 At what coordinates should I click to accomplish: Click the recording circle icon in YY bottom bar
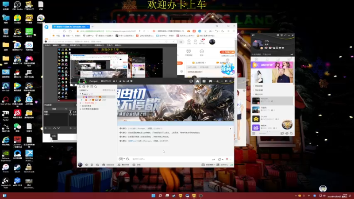point(134,165)
